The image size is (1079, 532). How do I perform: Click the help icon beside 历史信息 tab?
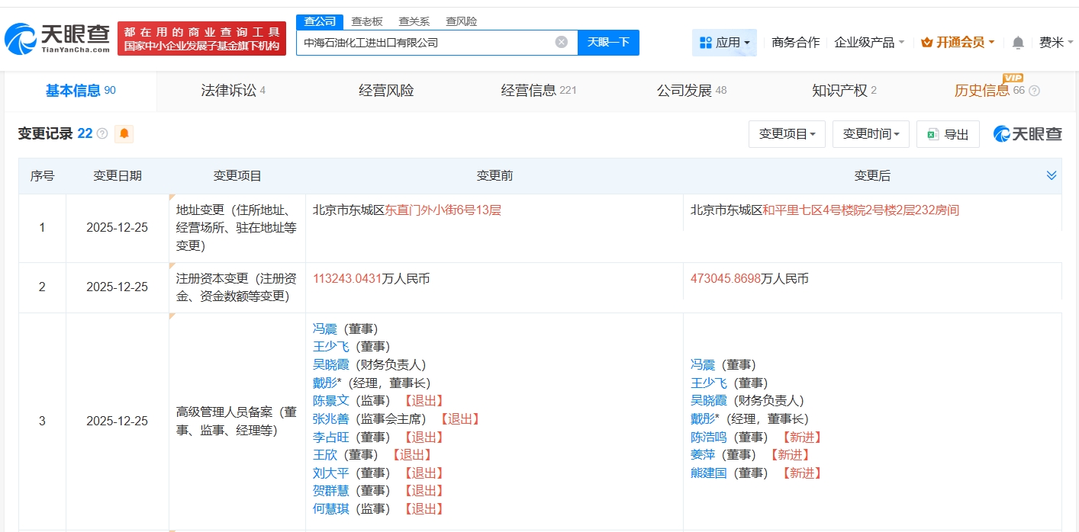[x=1034, y=91]
